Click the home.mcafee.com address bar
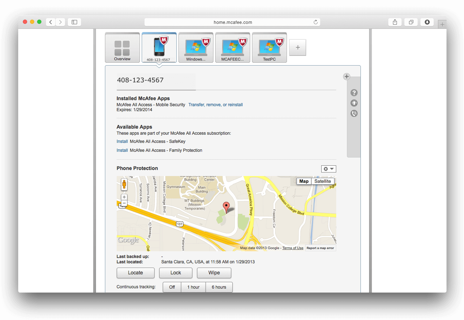The height and width of the screenshot is (320, 464). click(232, 22)
